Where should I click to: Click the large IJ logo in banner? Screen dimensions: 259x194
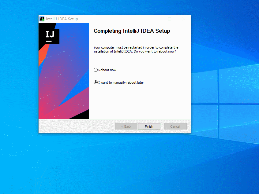[x=49, y=36]
